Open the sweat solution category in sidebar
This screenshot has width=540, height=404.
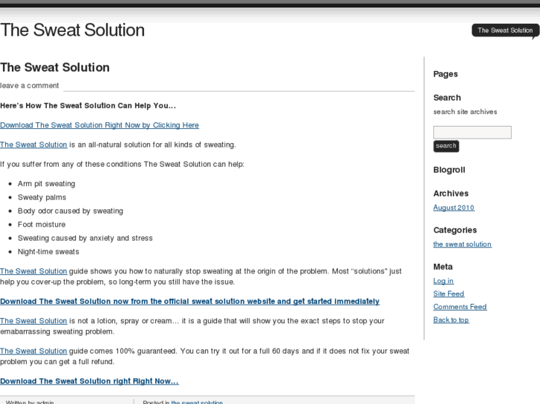(462, 244)
